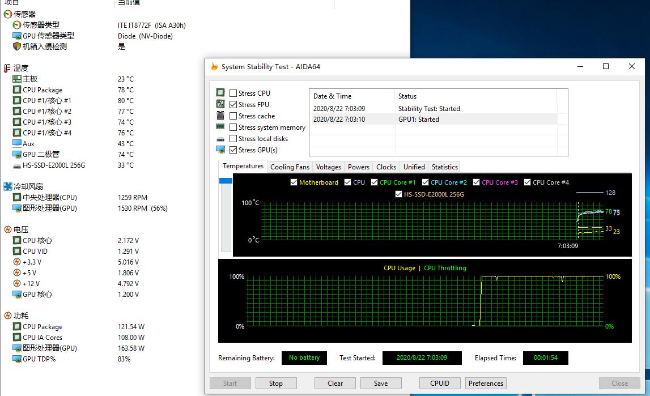
Task: Click the percent icon beside Stress FPU
Action: click(x=220, y=104)
